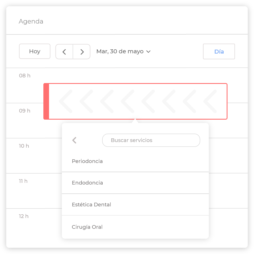The height and width of the screenshot is (254, 254).
Task: Click back chevron in services popup
Action: tap(74, 140)
